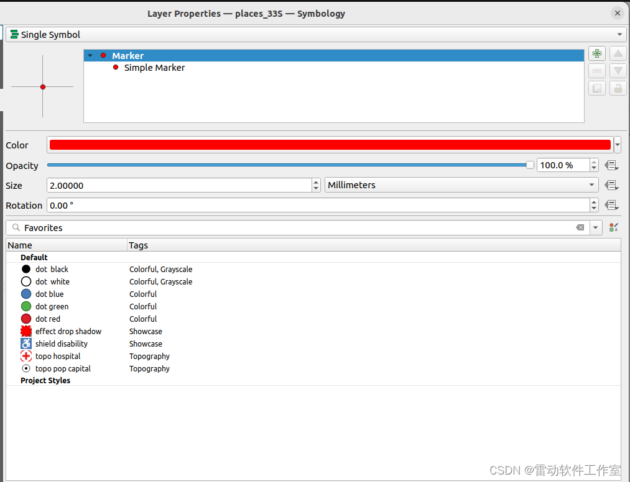This screenshot has height=482, width=630.
Task: Select the topo pop capital symbol
Action: click(x=56, y=369)
